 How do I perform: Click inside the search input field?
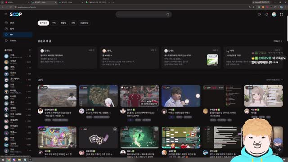coord(141,14)
